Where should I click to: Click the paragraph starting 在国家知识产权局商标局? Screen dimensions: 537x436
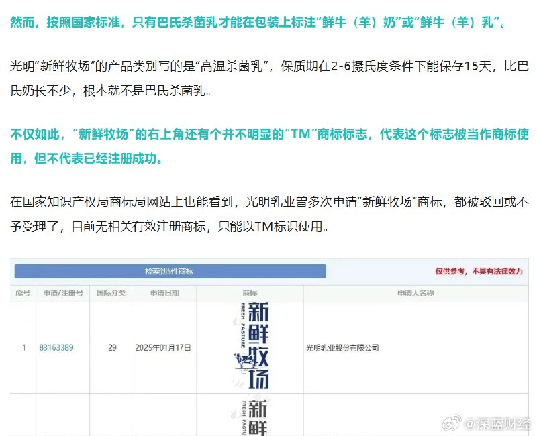(x=269, y=214)
